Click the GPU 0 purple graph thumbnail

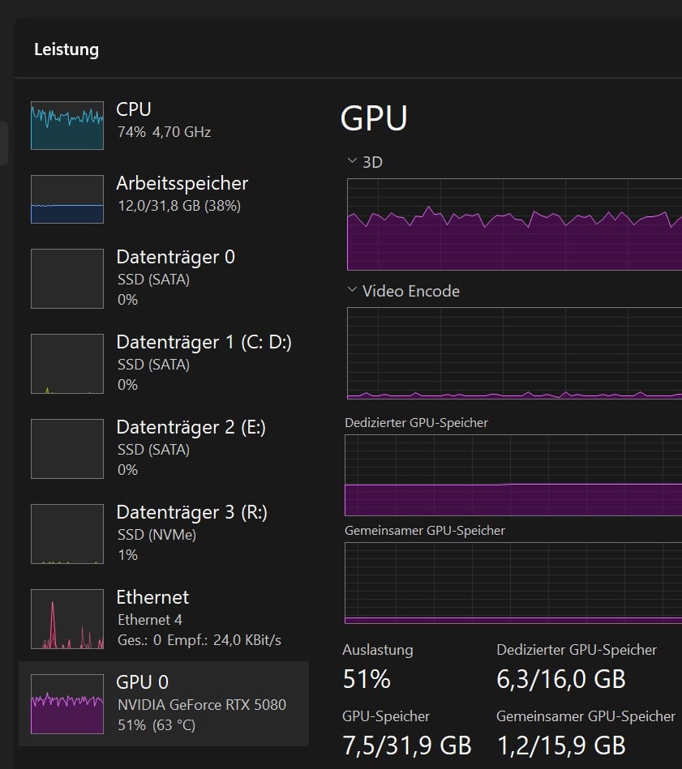coord(66,703)
